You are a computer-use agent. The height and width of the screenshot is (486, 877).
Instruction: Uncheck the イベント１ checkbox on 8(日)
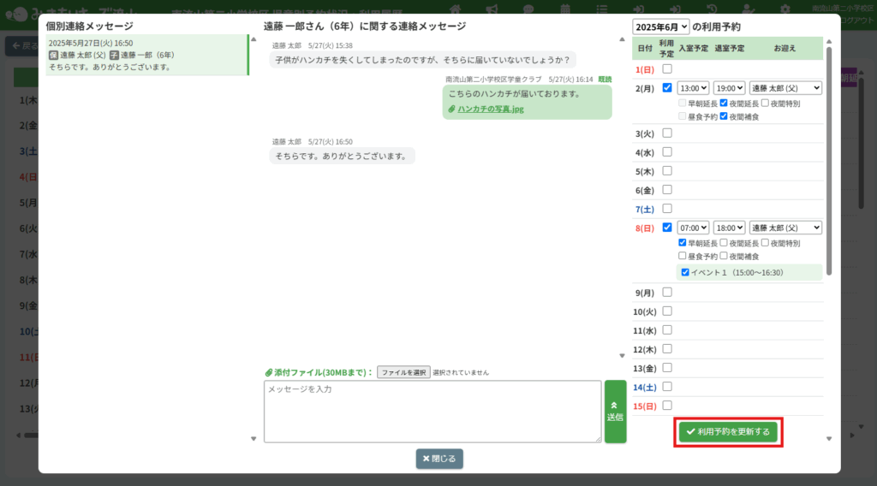[x=685, y=273]
